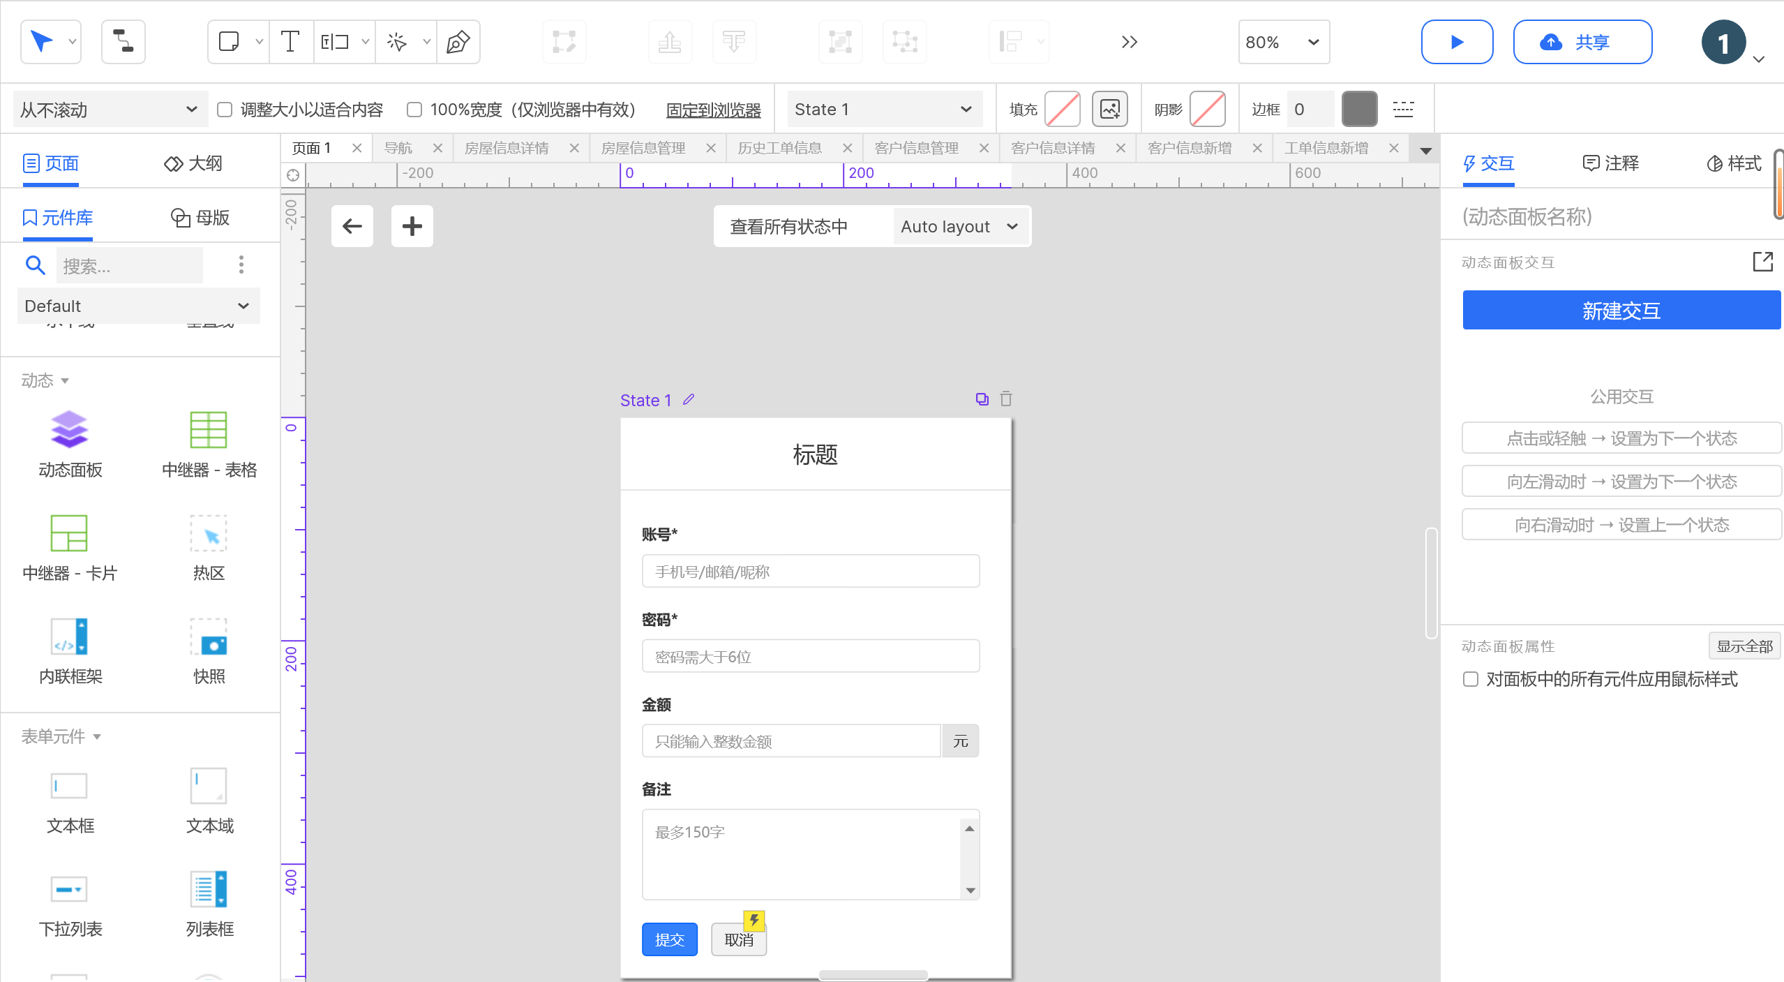Open the Auto layout dropdown

coord(959,227)
